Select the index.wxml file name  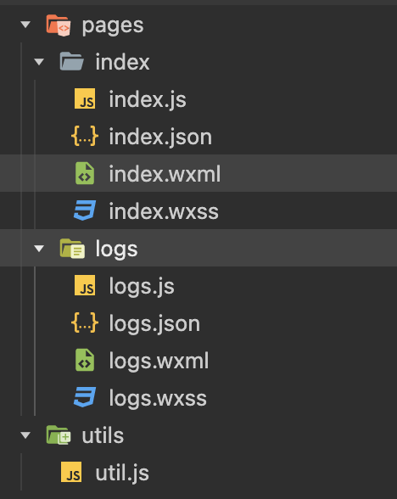pyautogui.click(x=165, y=174)
